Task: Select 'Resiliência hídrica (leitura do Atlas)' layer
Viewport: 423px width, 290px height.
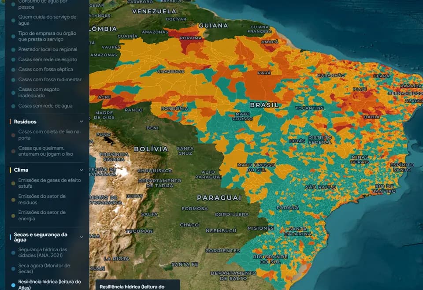Action: pos(46,285)
